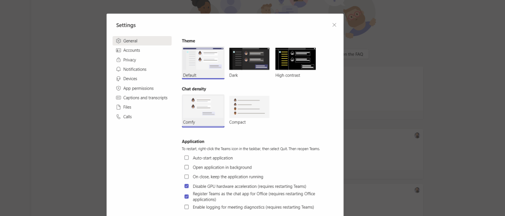The image size is (505, 216).
Task: Click the Captions and transcripts CC icon
Action: pos(119,98)
